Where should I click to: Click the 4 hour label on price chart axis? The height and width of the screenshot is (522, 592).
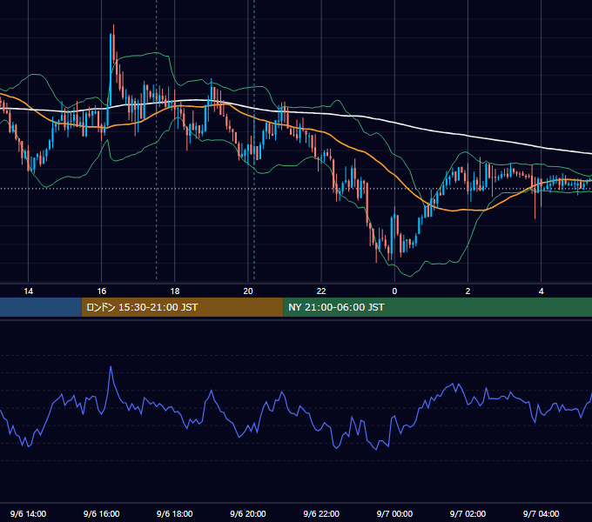coord(541,291)
